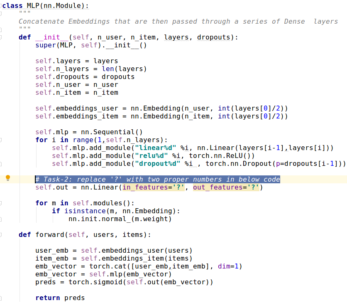Click the 'return preds' statement
The width and height of the screenshot is (347, 303).
click(x=60, y=298)
